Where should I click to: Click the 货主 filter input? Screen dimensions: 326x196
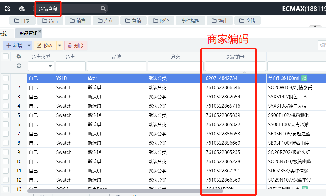71,66
